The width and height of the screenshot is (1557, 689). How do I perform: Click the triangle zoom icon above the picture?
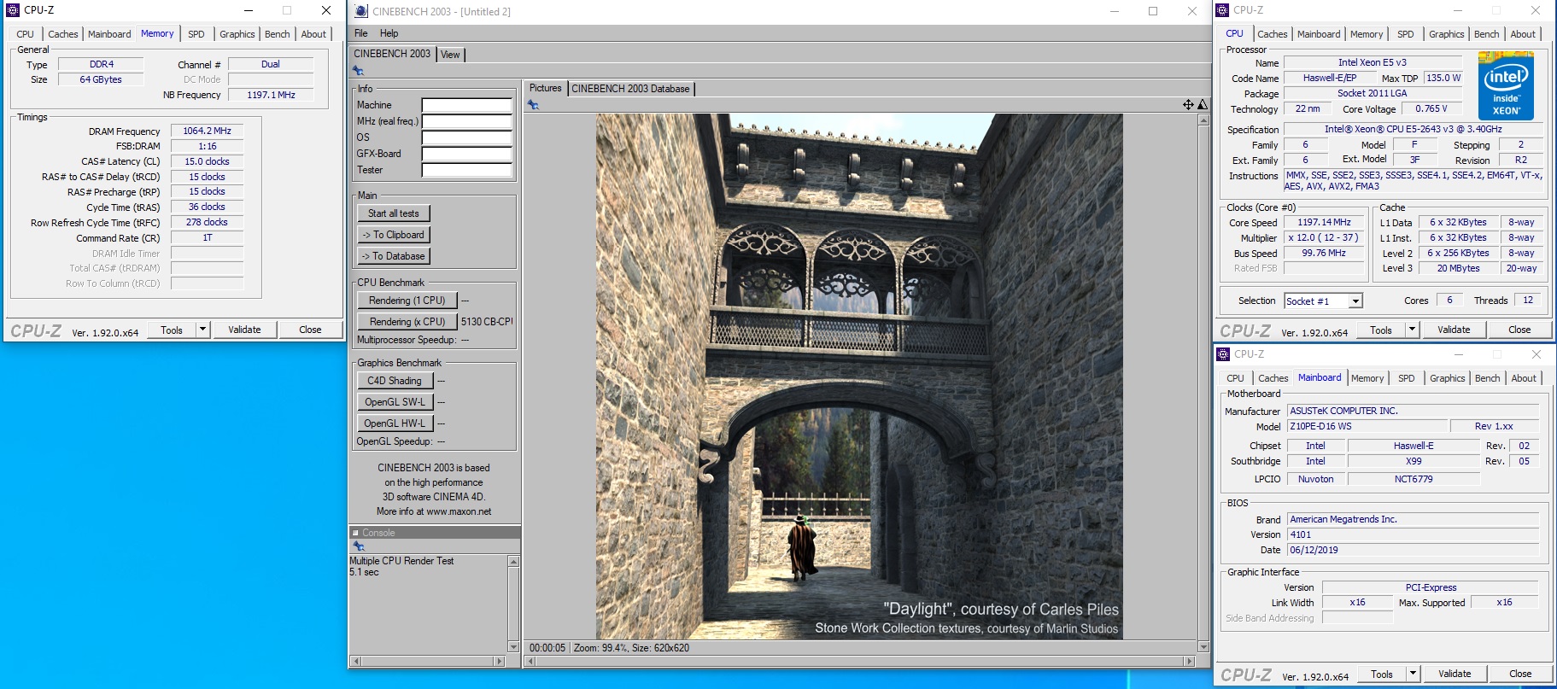[1203, 104]
